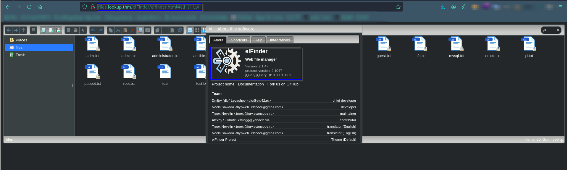Click the elFinder Forward toolbar arrow
568x170 pixels.
click(x=16, y=30)
